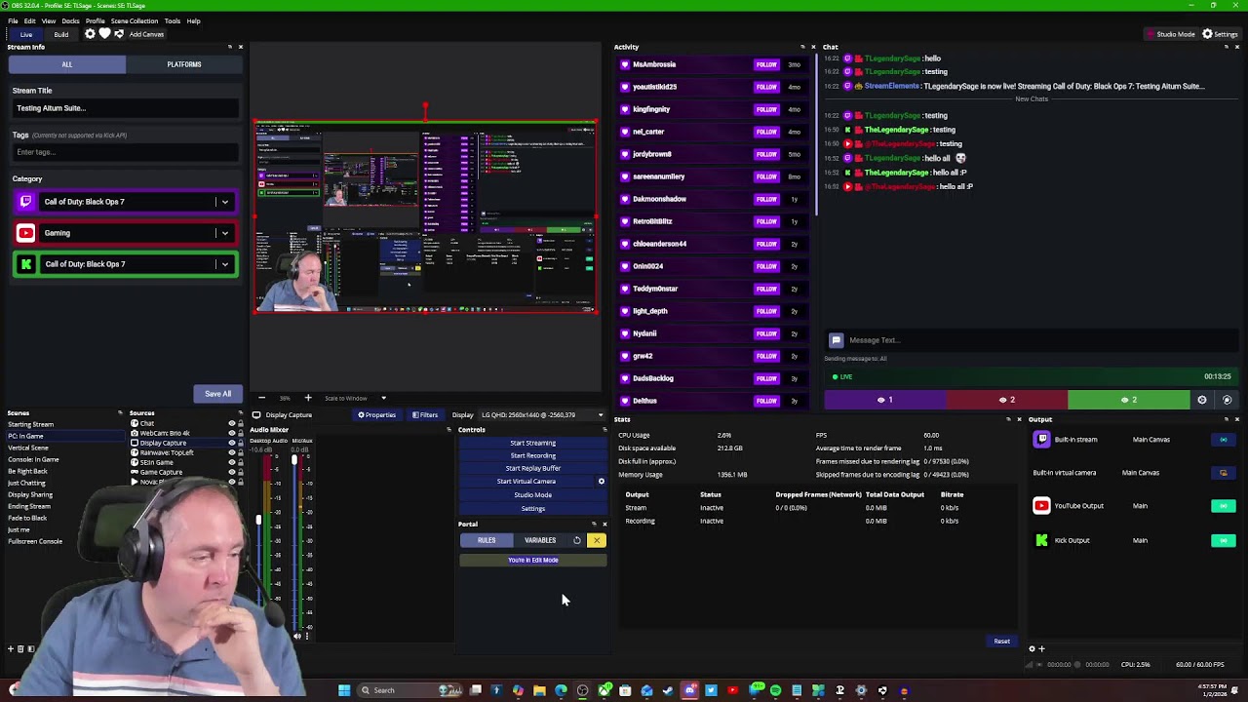This screenshot has height=702, width=1248.
Task: Expand the Kick Call of Duty category dropdown
Action: (224, 264)
